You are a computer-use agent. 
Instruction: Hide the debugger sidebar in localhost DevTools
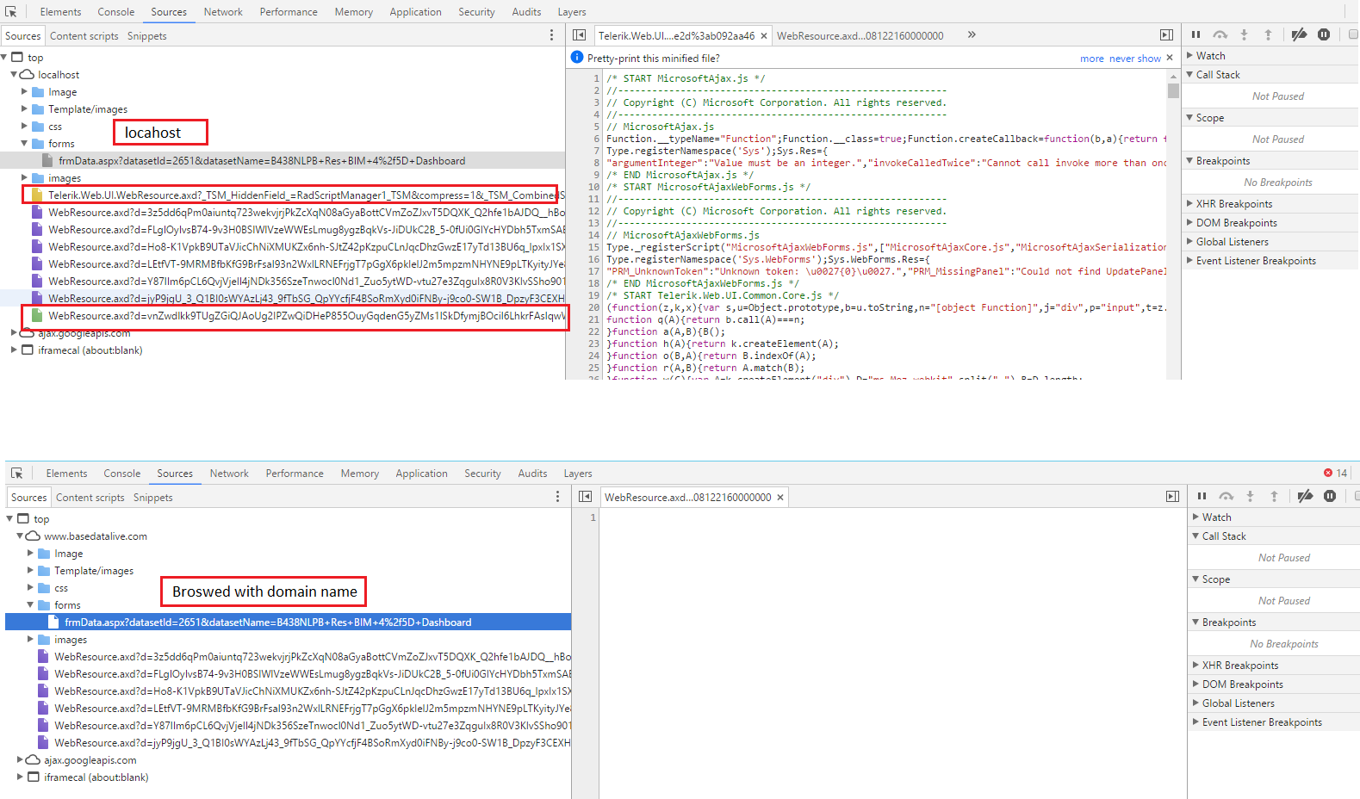(1166, 35)
